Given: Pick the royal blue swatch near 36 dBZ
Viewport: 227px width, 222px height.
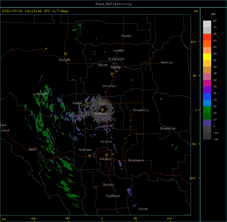Looking at the screenshot, I should coord(207,96).
